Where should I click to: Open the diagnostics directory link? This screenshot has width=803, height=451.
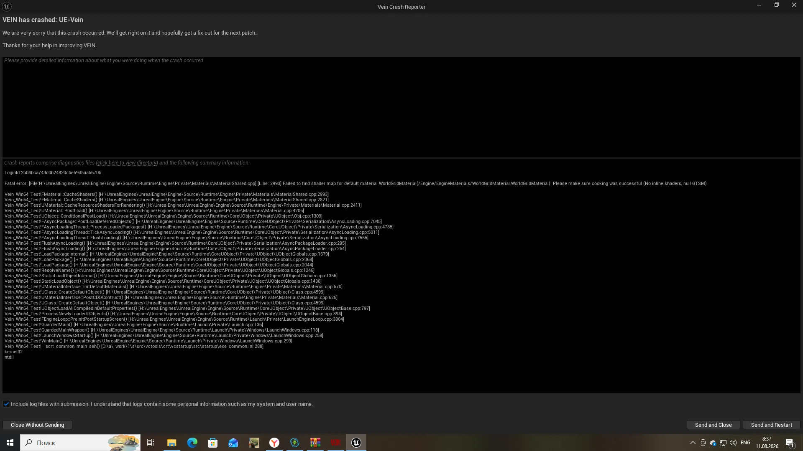click(127, 163)
